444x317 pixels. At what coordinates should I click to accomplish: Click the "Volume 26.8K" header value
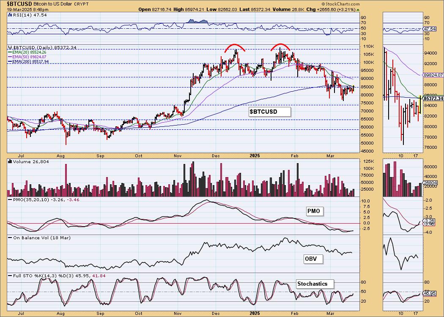click(288, 9)
